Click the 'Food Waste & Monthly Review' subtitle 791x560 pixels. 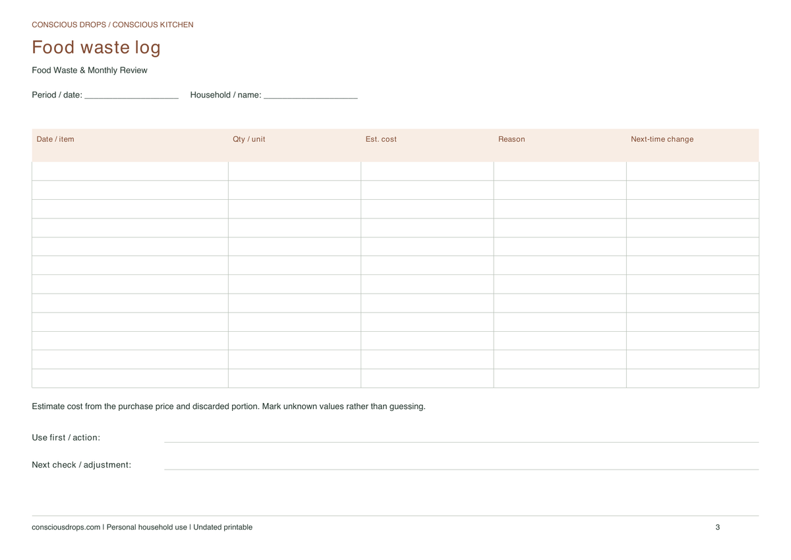pyautogui.click(x=90, y=71)
